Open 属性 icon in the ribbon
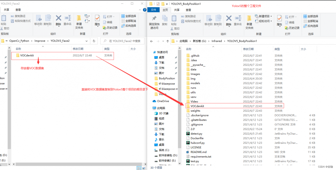This screenshot has height=170, width=336. click(279, 20)
